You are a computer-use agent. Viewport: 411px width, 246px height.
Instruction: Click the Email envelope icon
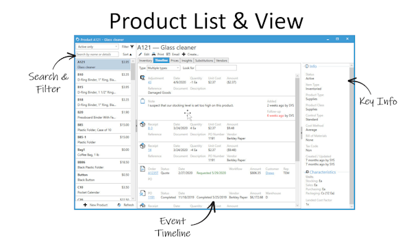[x=168, y=55]
